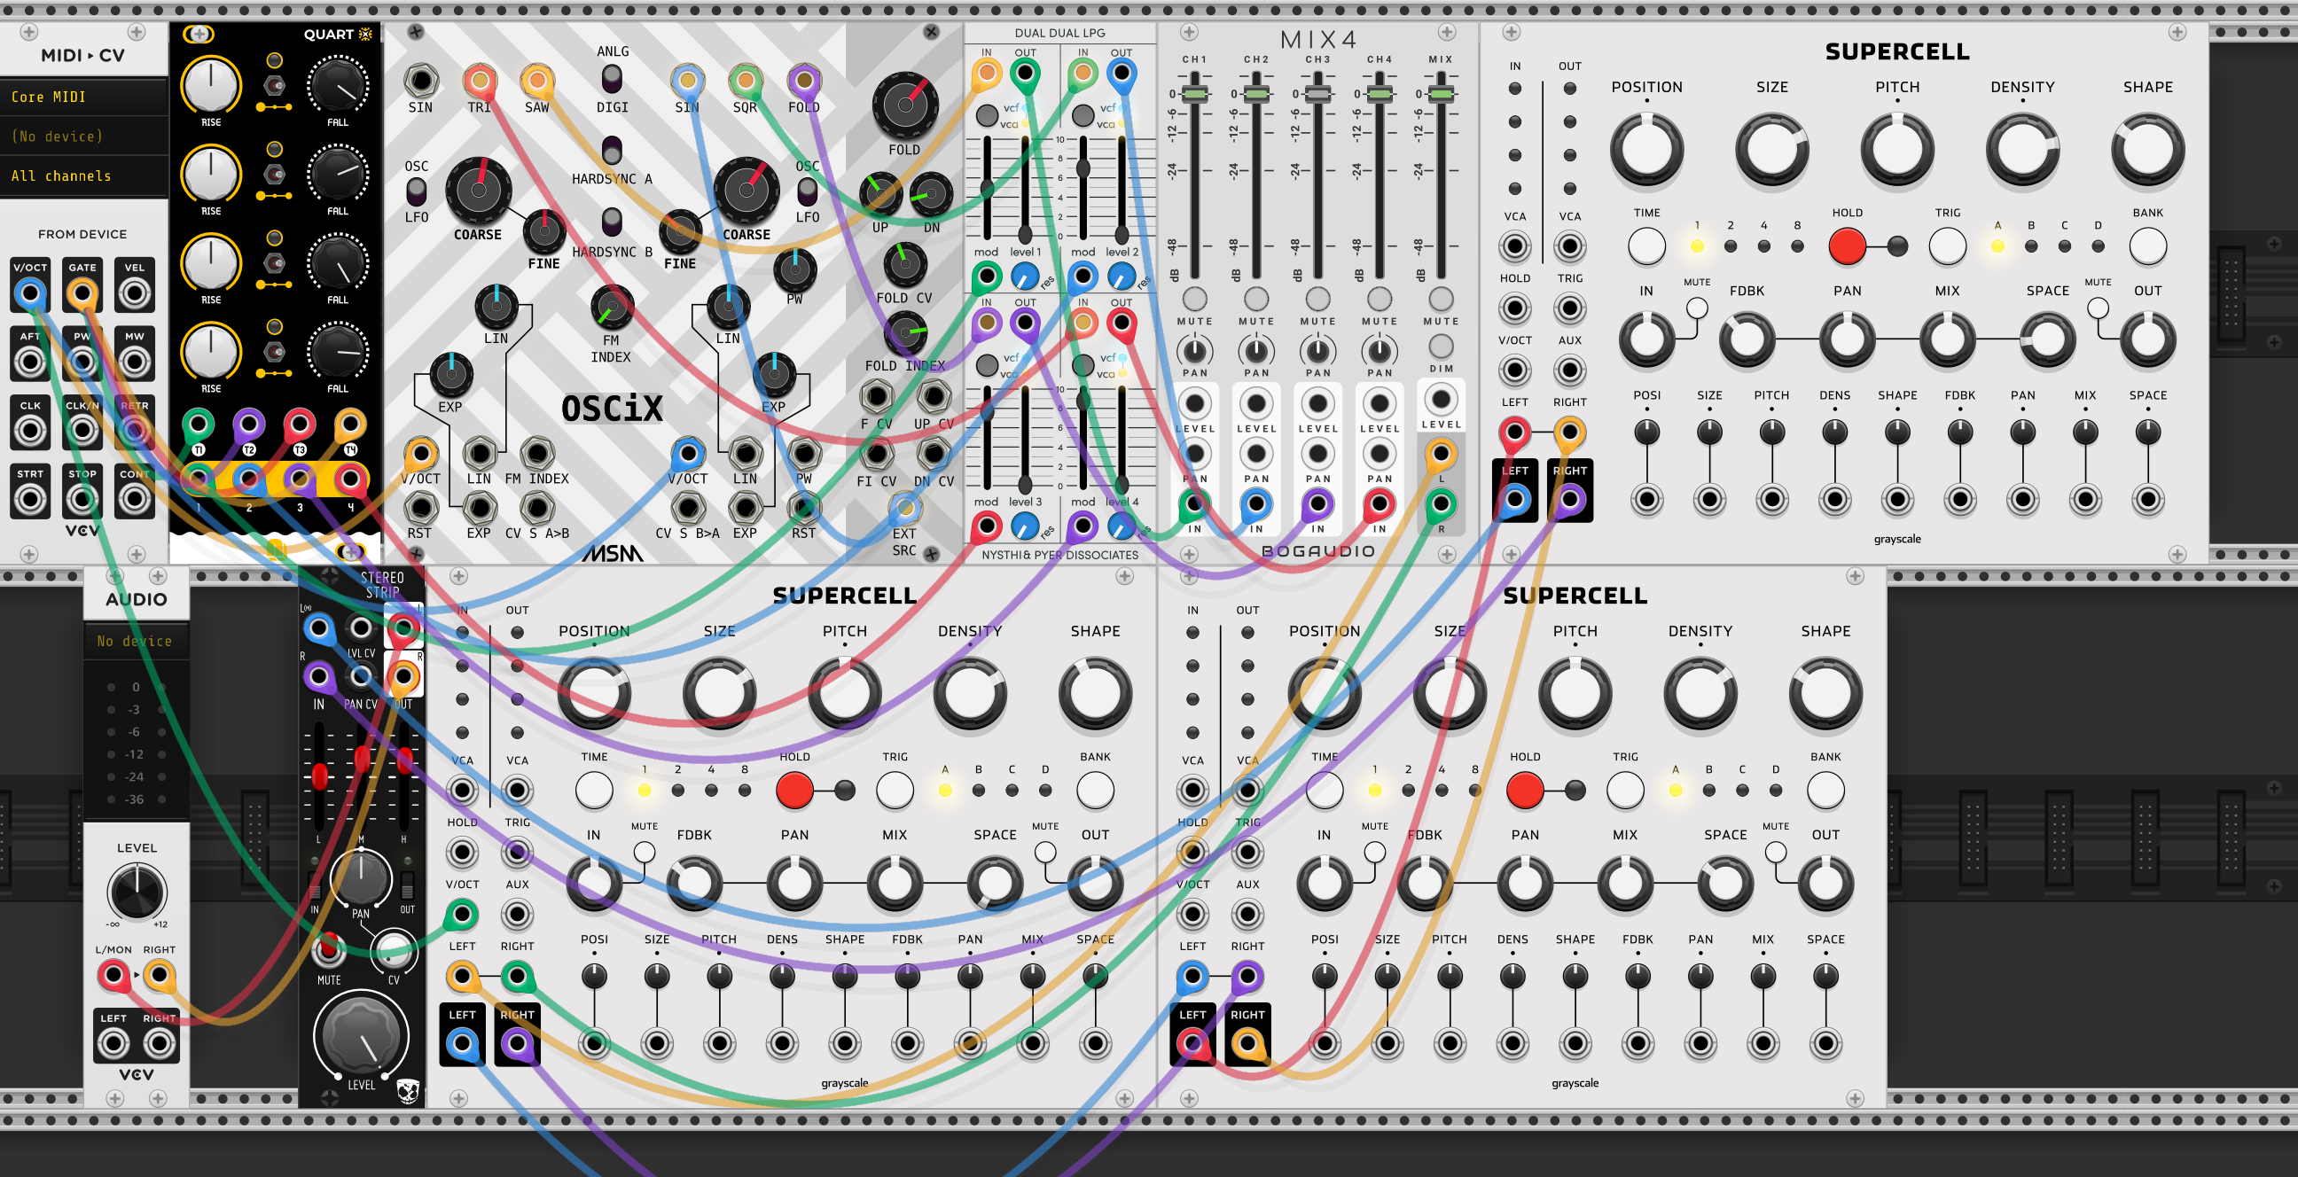Click the MIX4 CH3 PAN knob

(1317, 350)
